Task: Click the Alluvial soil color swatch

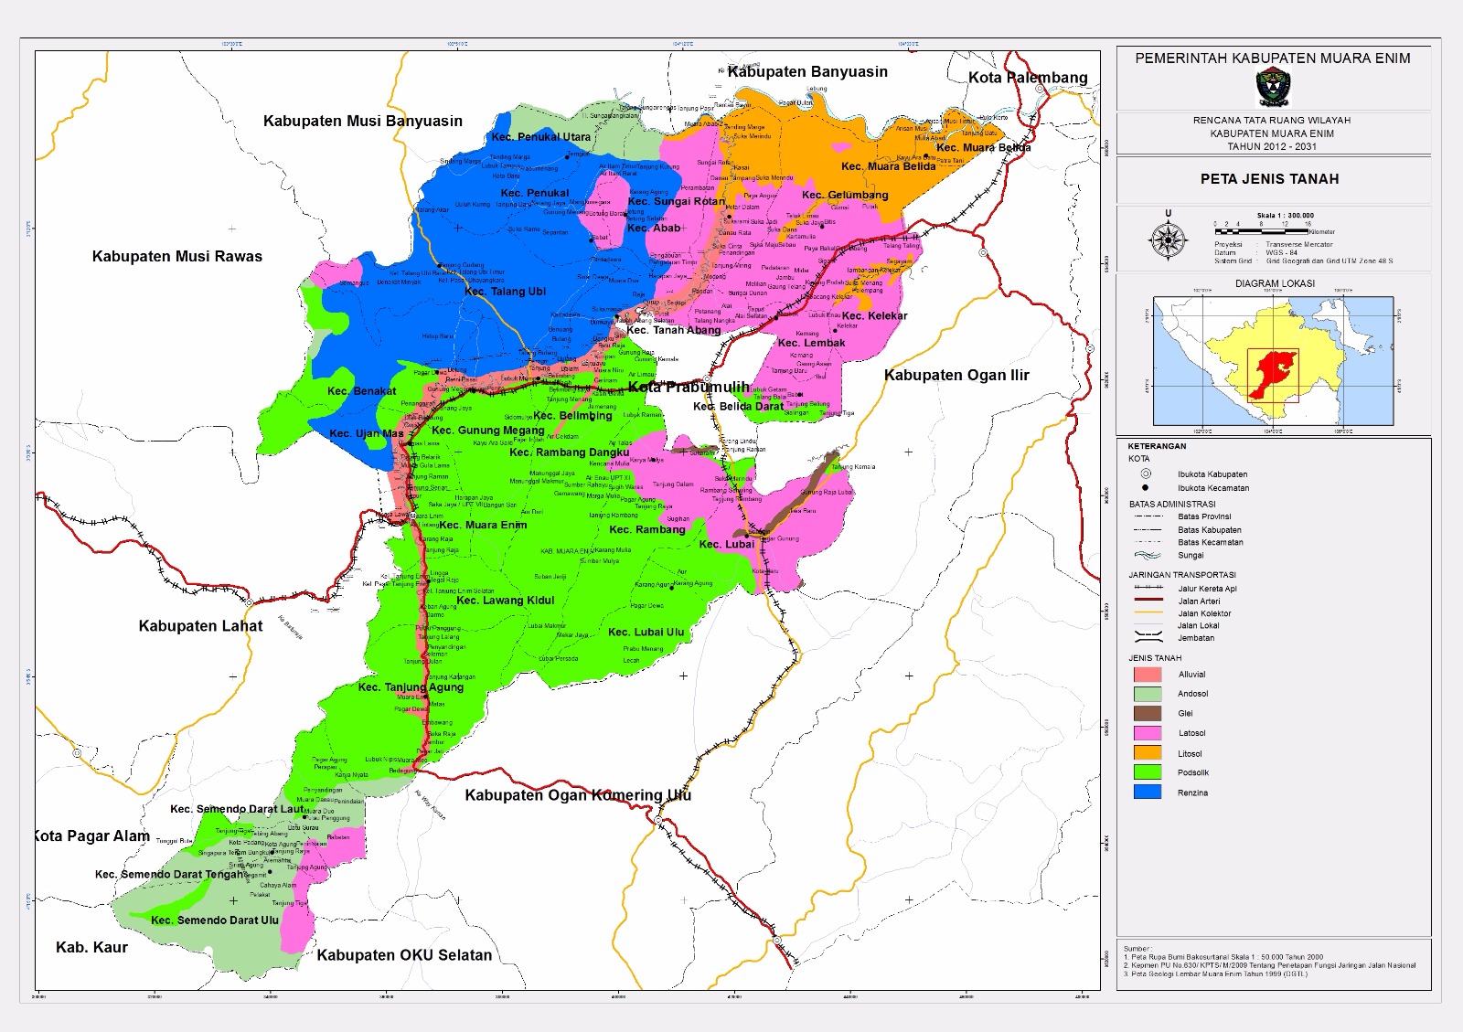Action: tap(1148, 675)
